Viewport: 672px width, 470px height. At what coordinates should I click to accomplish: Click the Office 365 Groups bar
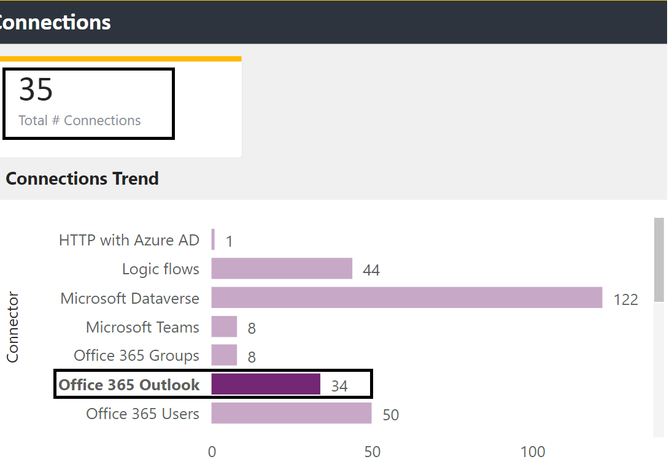[x=223, y=355]
